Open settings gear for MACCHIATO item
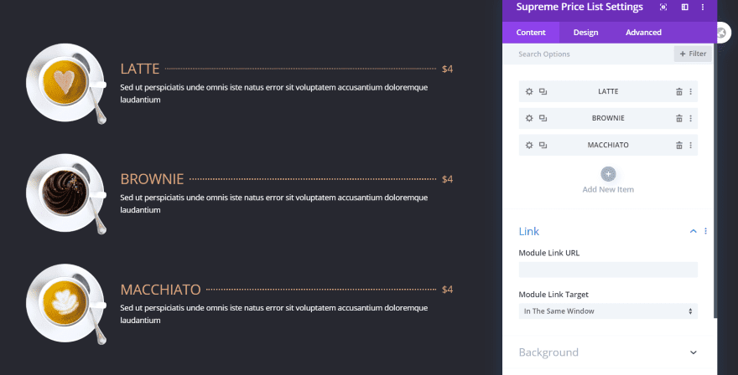 (529, 145)
